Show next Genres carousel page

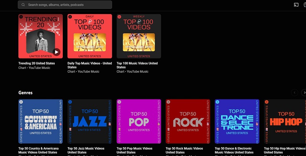304,93
